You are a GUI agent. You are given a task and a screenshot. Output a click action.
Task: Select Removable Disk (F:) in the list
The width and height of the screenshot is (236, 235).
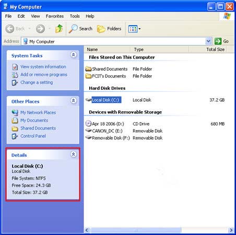coord(108,138)
